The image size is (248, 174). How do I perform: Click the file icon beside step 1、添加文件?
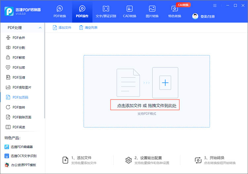click(65, 160)
